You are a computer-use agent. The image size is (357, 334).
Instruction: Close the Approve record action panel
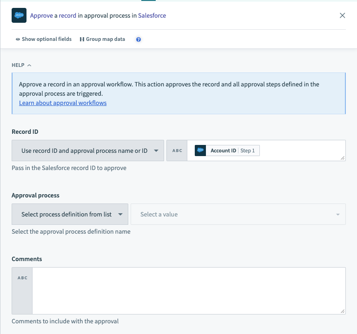point(343,15)
